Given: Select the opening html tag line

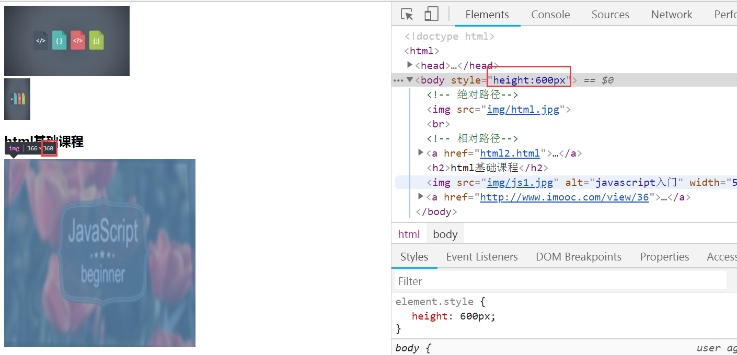Looking at the screenshot, I should point(422,51).
